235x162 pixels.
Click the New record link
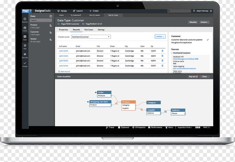click(64, 72)
